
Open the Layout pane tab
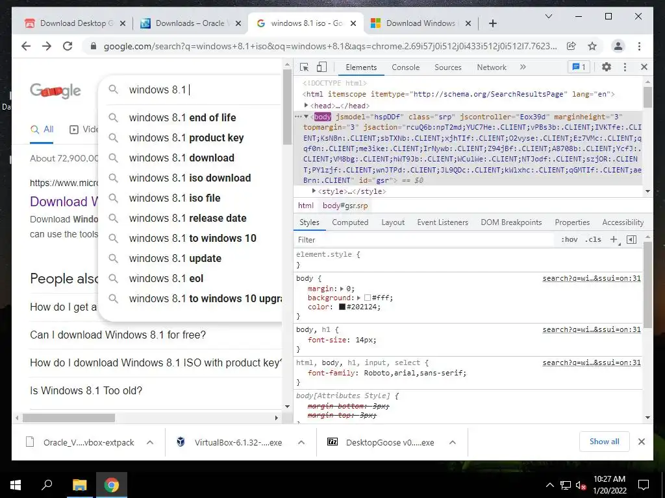(x=393, y=222)
